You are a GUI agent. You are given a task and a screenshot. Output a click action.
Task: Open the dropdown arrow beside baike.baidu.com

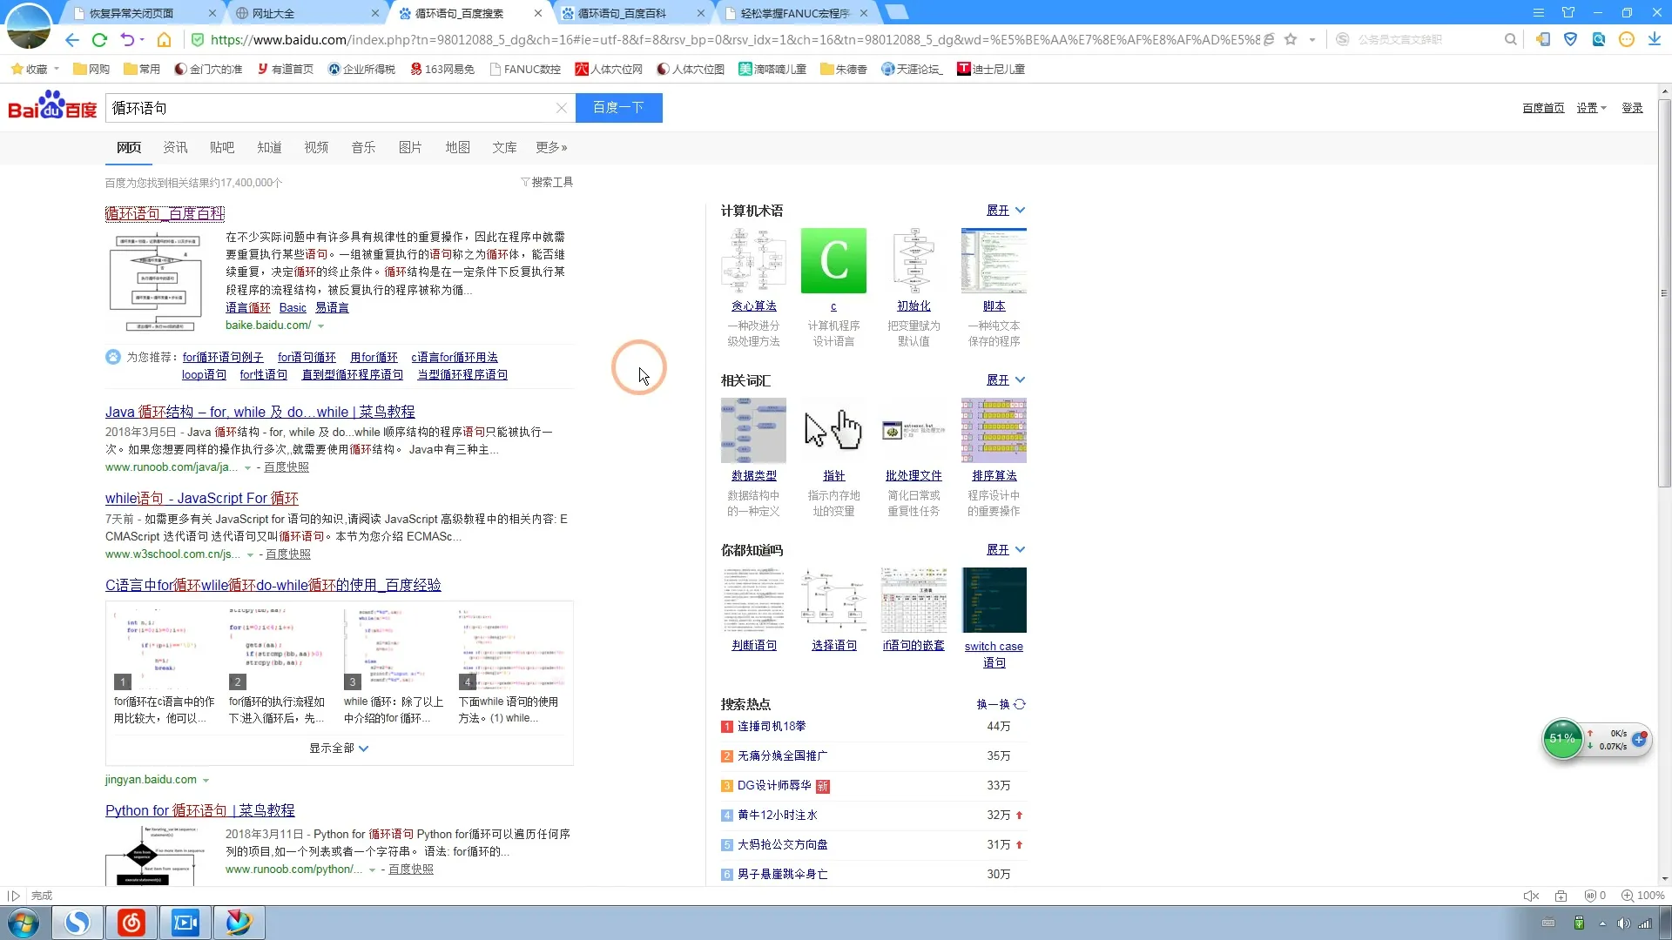[323, 325]
